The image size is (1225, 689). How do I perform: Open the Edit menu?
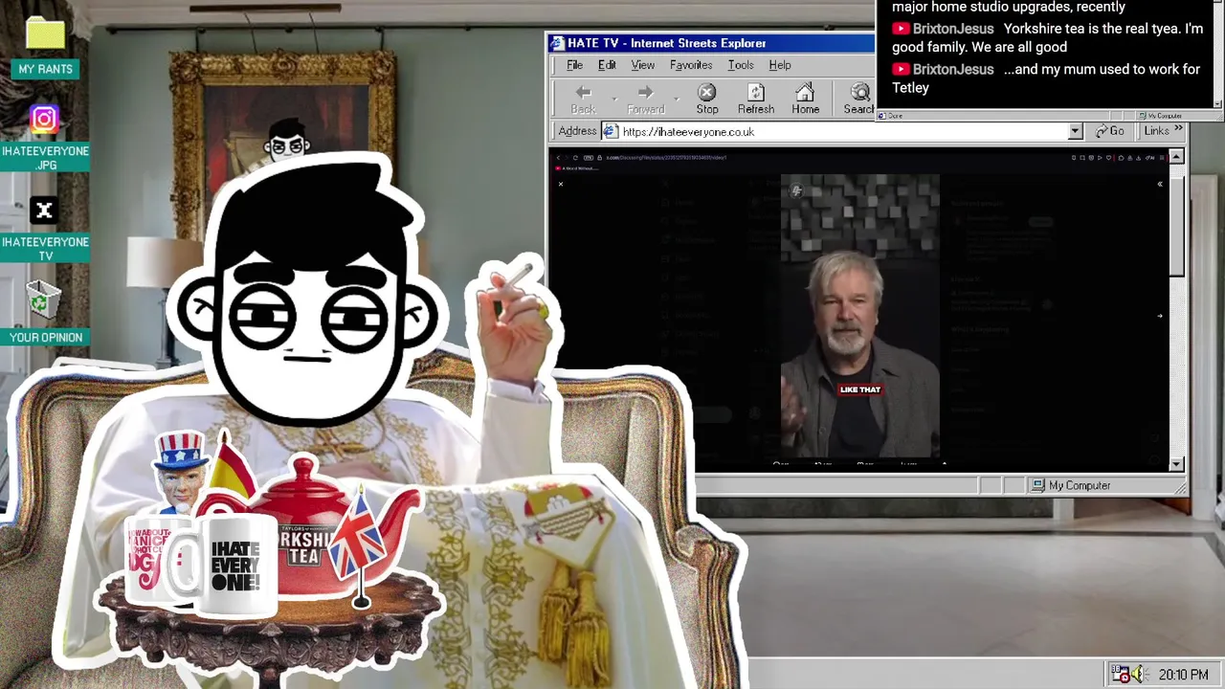point(607,65)
